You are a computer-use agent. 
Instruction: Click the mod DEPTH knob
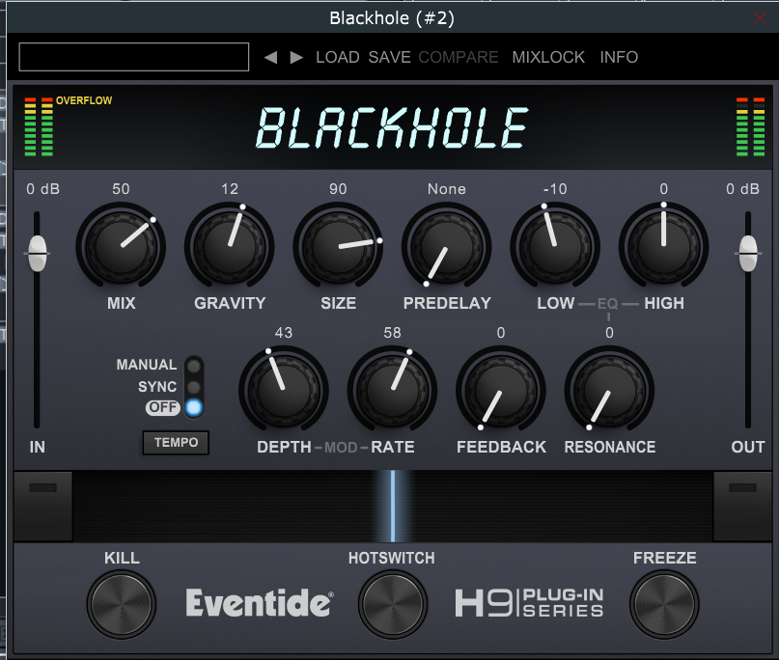(x=284, y=390)
